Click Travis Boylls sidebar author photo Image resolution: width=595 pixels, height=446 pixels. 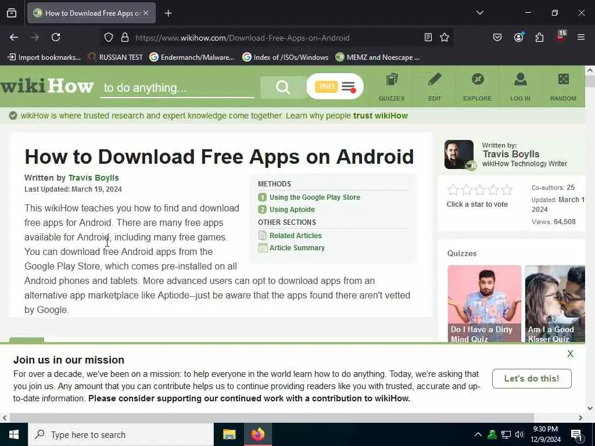(x=459, y=154)
